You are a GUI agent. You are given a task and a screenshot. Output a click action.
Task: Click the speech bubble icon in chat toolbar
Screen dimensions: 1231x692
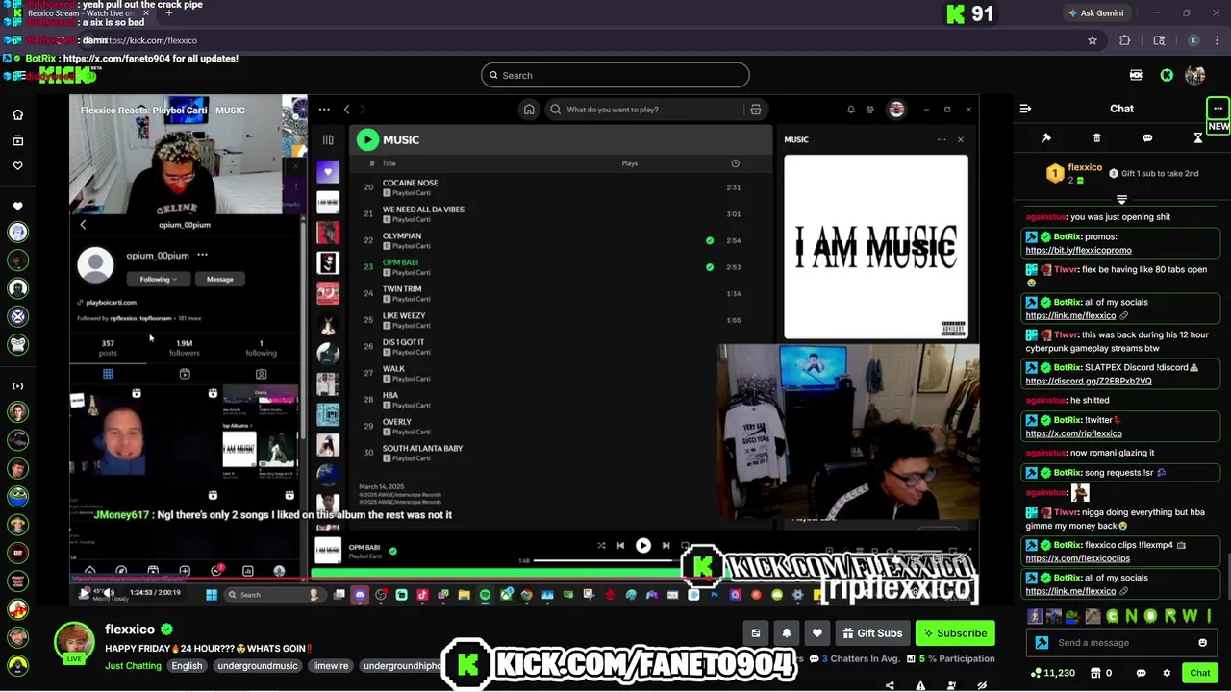[x=1147, y=138]
